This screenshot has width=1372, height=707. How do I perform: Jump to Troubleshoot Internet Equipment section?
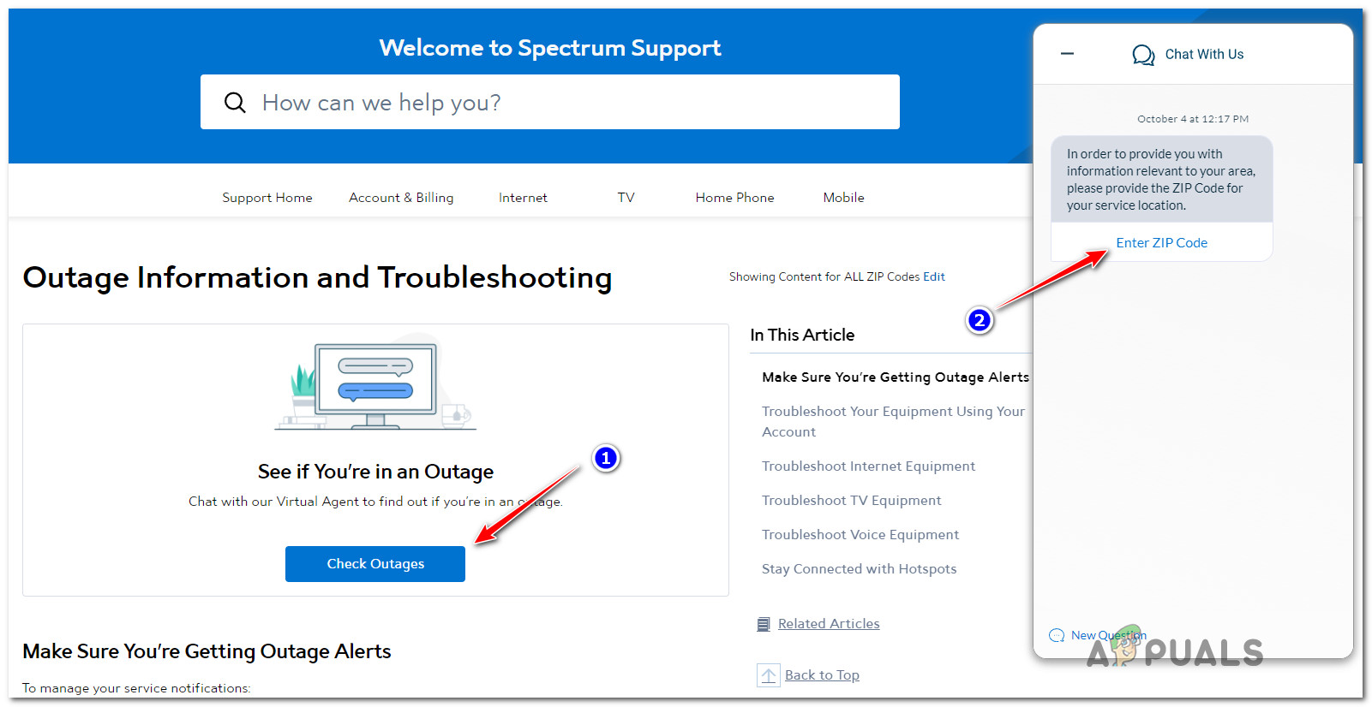[868, 466]
